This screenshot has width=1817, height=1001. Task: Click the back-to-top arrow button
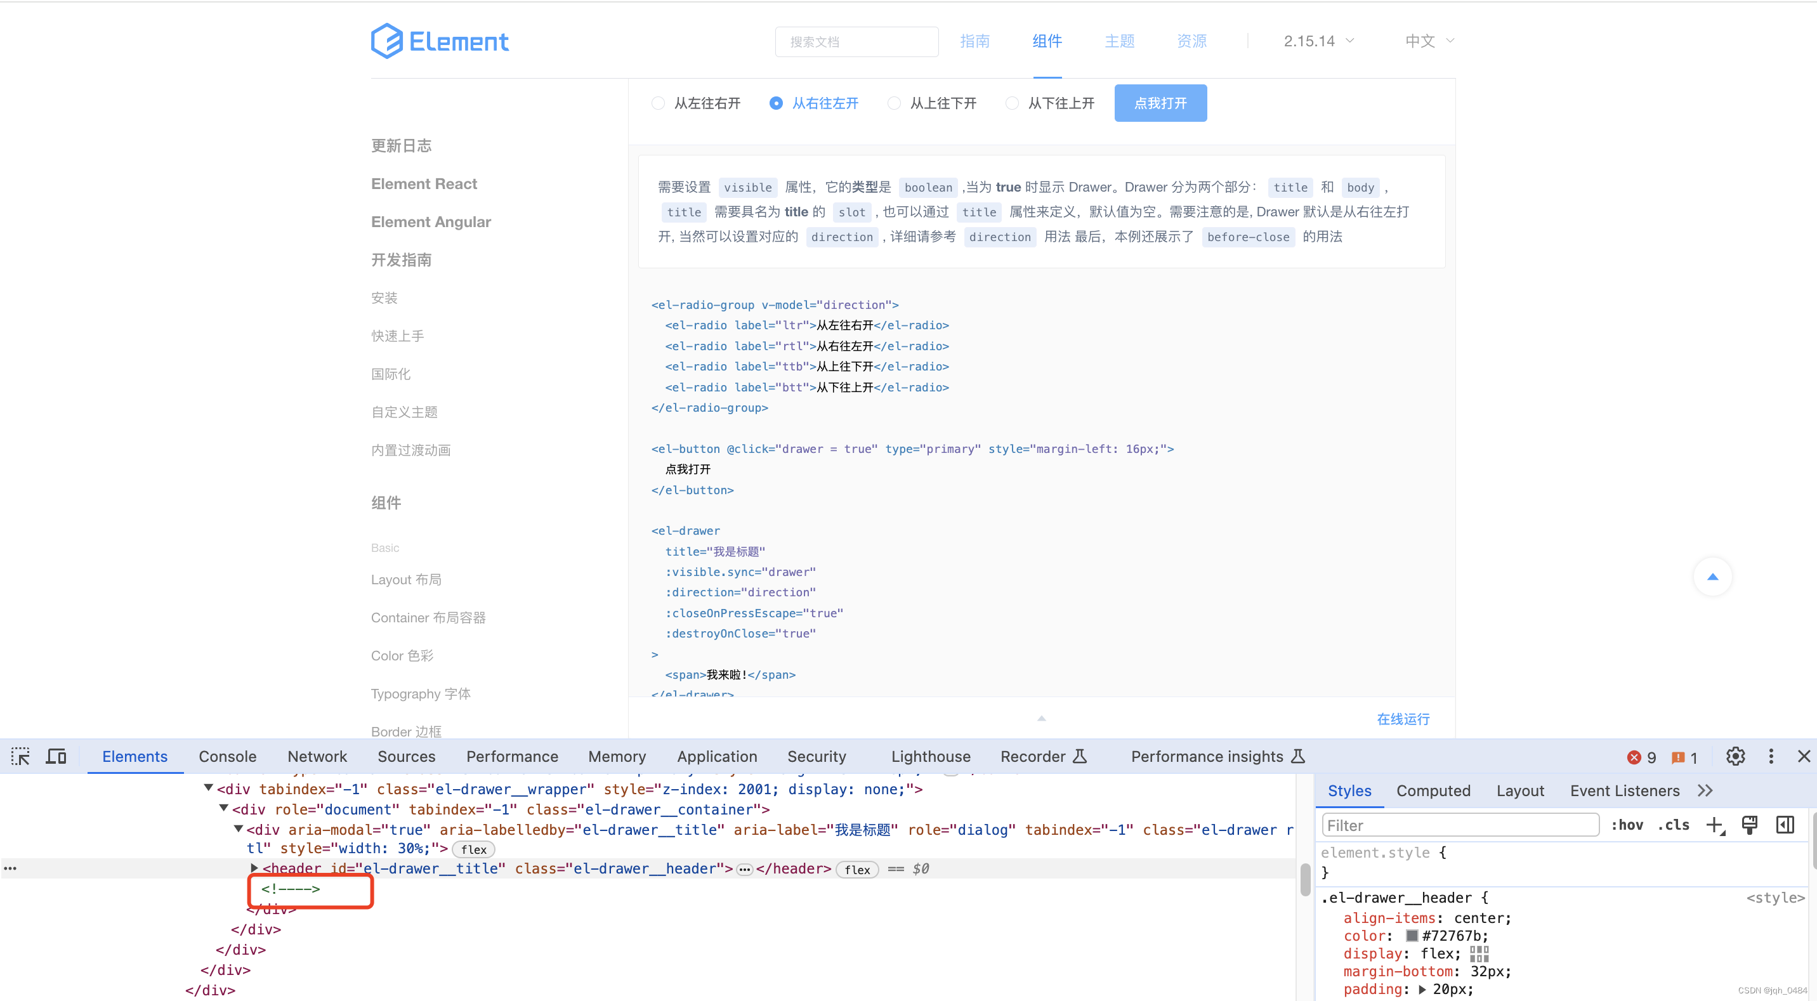(x=1712, y=577)
